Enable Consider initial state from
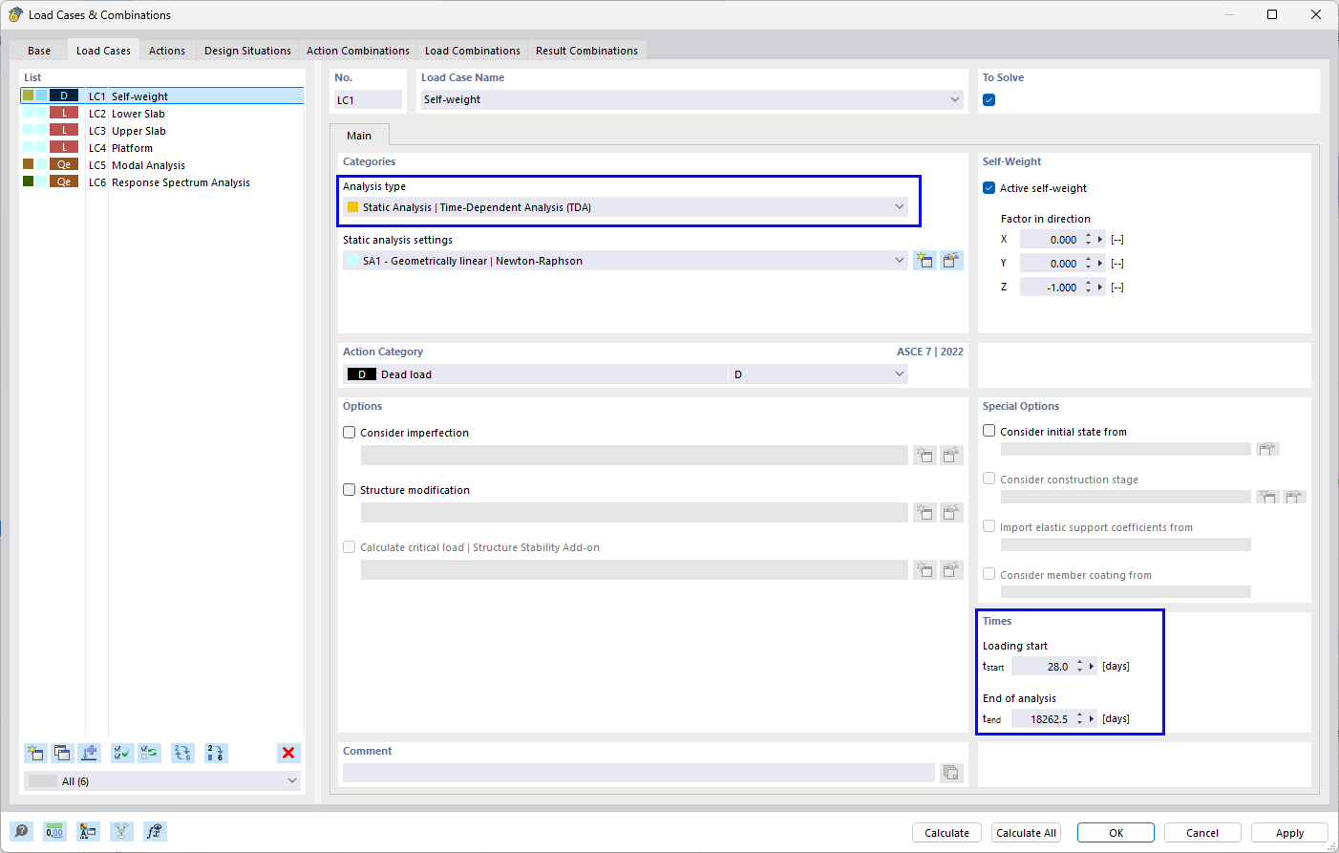 (x=988, y=430)
